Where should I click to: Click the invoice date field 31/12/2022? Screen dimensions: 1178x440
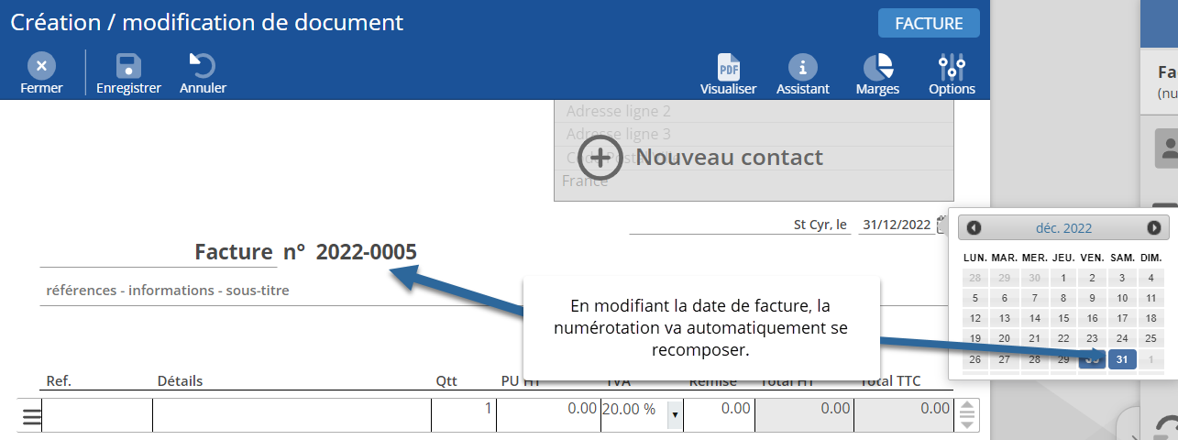coord(897,225)
